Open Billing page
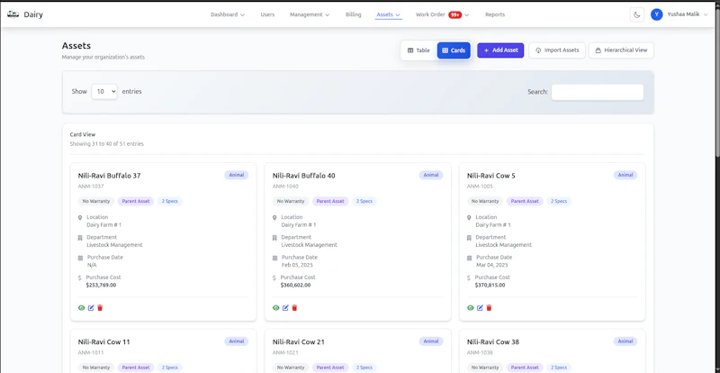Viewport: 720px width, 373px height. click(x=353, y=14)
